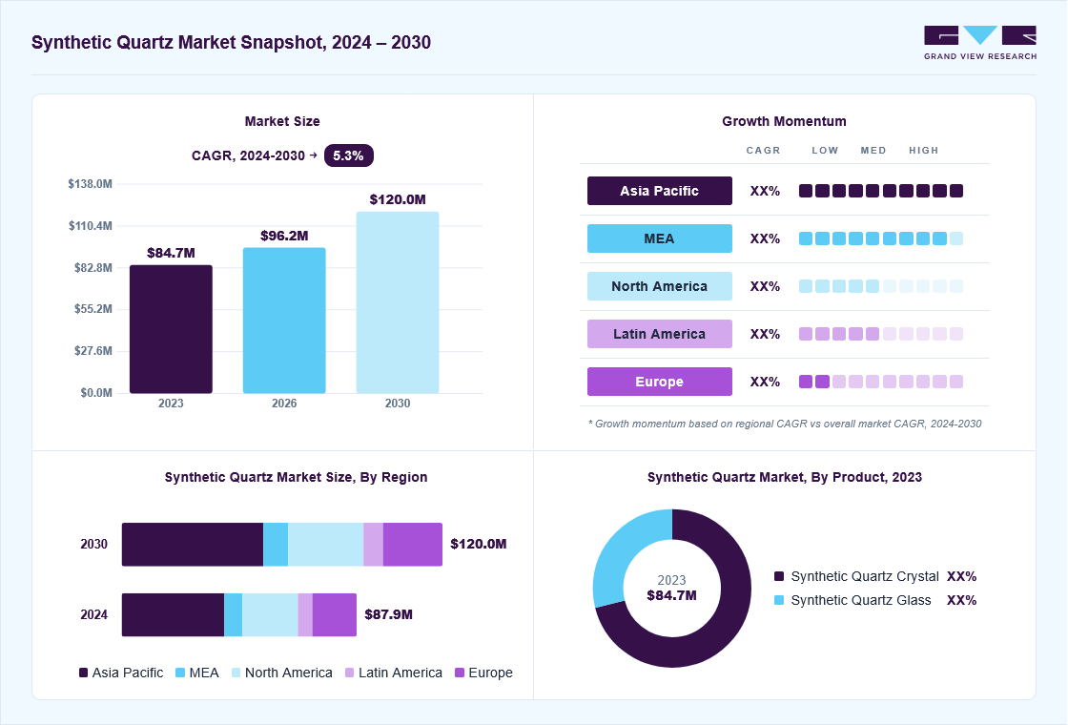Screen dimensions: 1068x725
Task: Click the $87.9M total for 2024
Action: point(388,614)
